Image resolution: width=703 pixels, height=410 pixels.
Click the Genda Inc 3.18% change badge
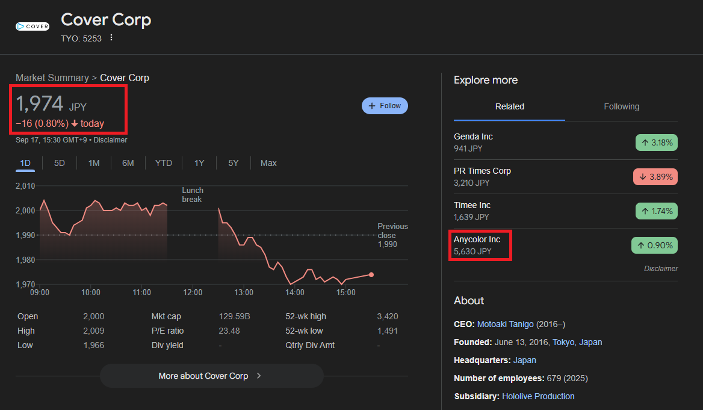coord(656,142)
